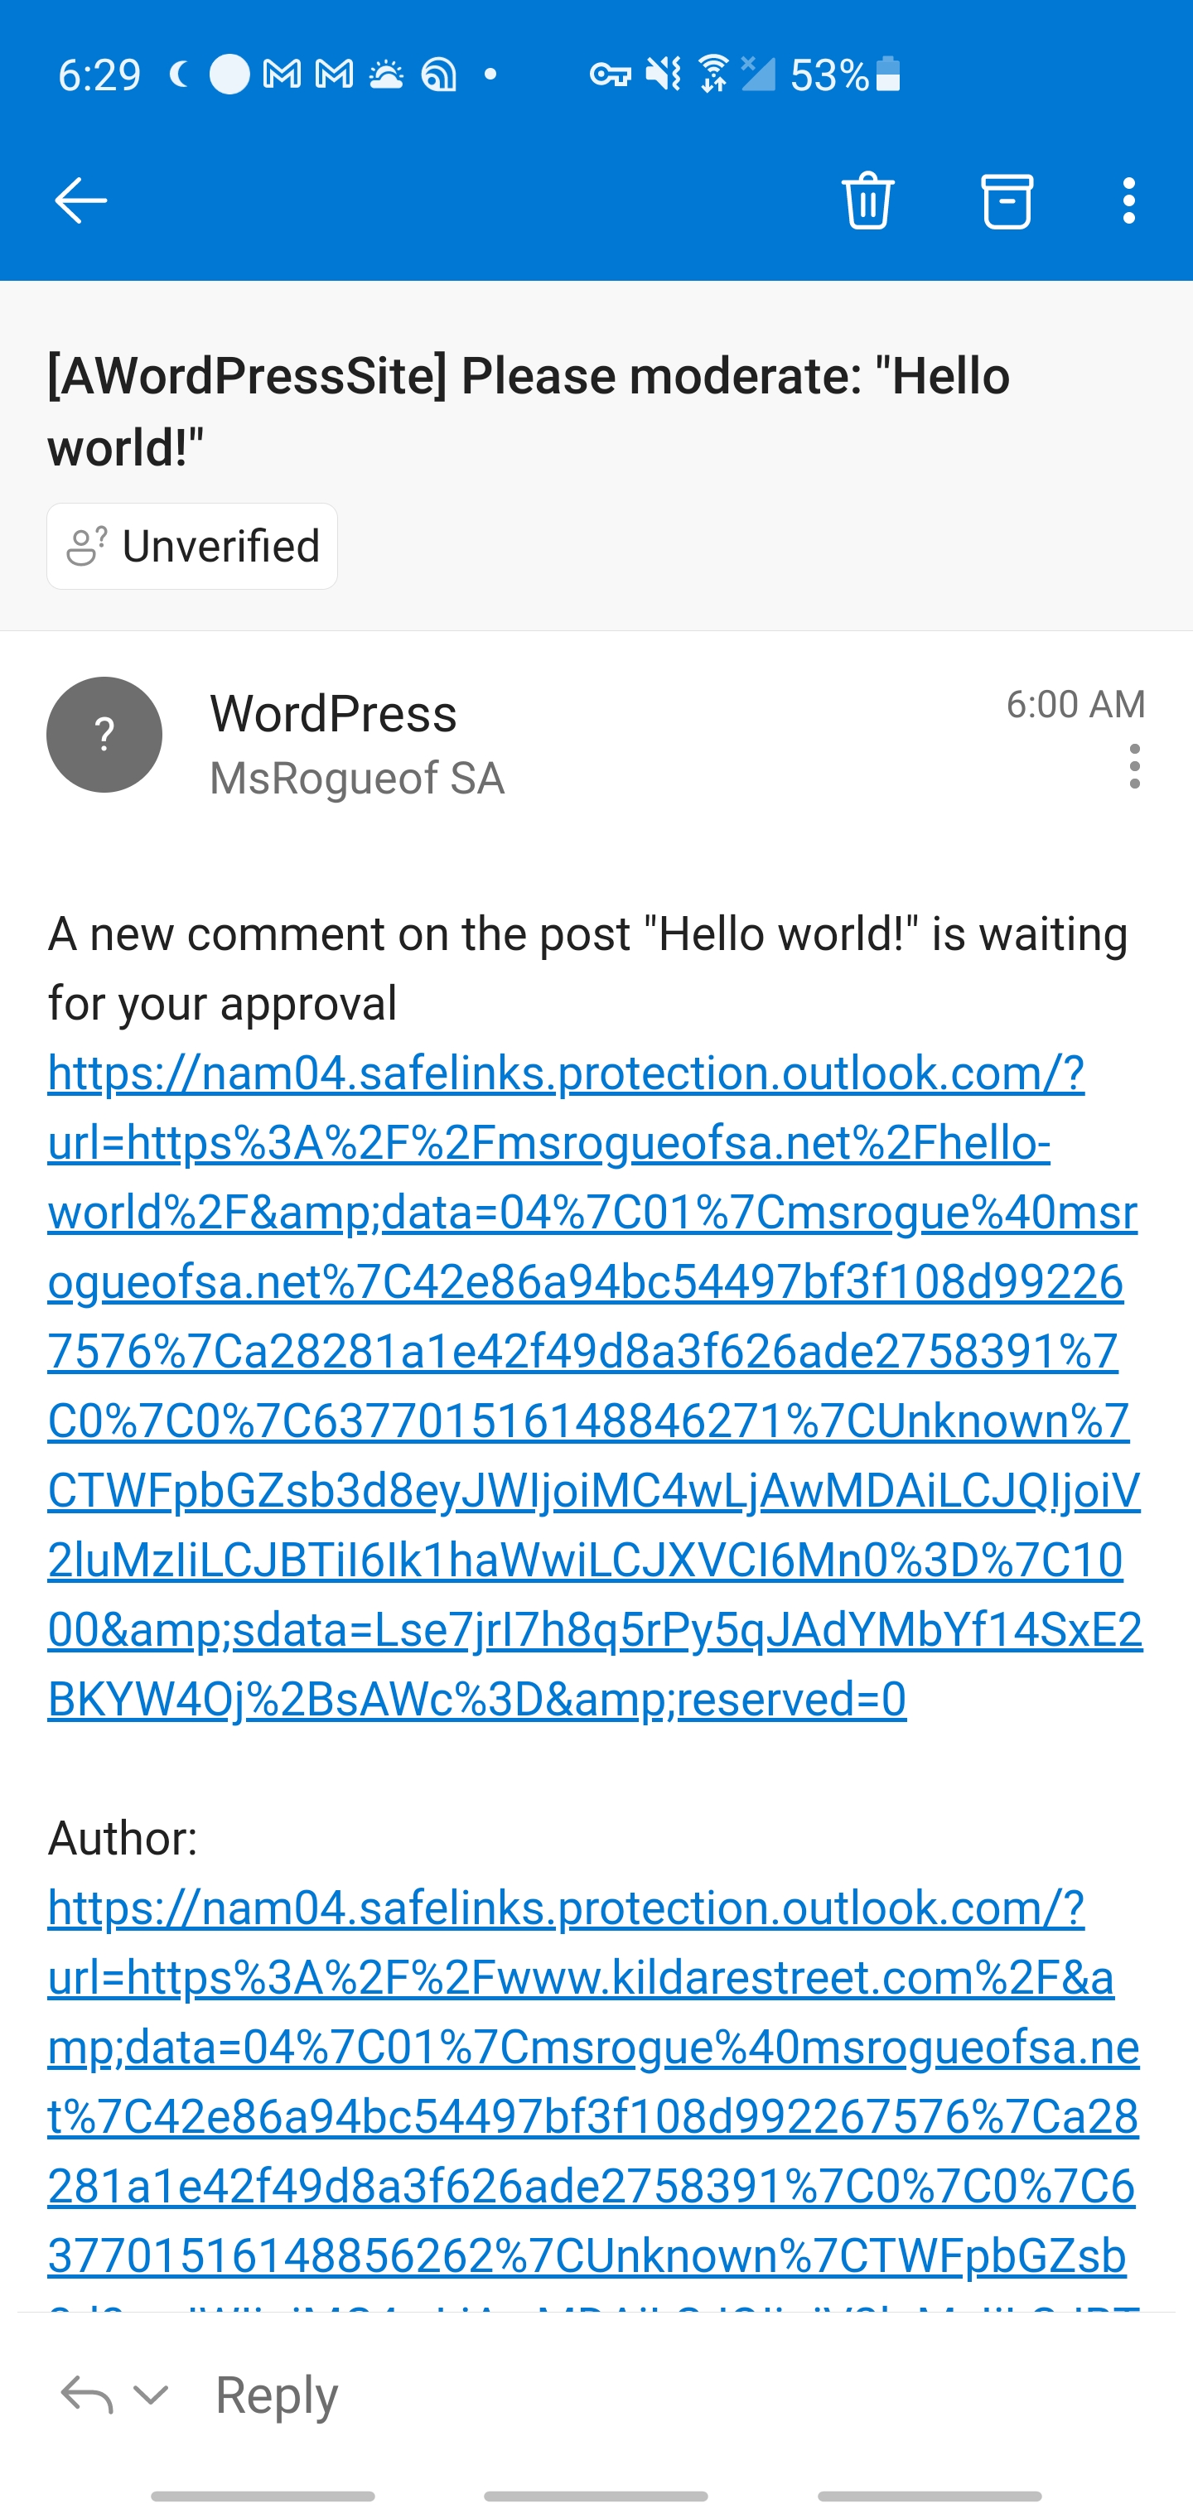The height and width of the screenshot is (2518, 1193).
Task: Tap the muted sound status icon
Action: tap(663, 75)
